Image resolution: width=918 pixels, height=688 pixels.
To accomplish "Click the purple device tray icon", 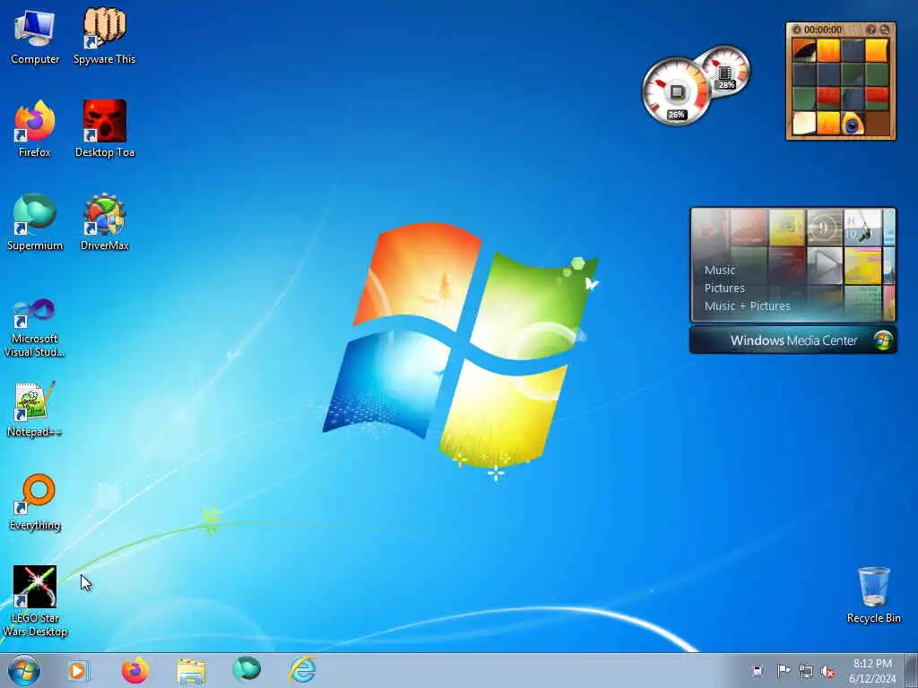I will [757, 670].
